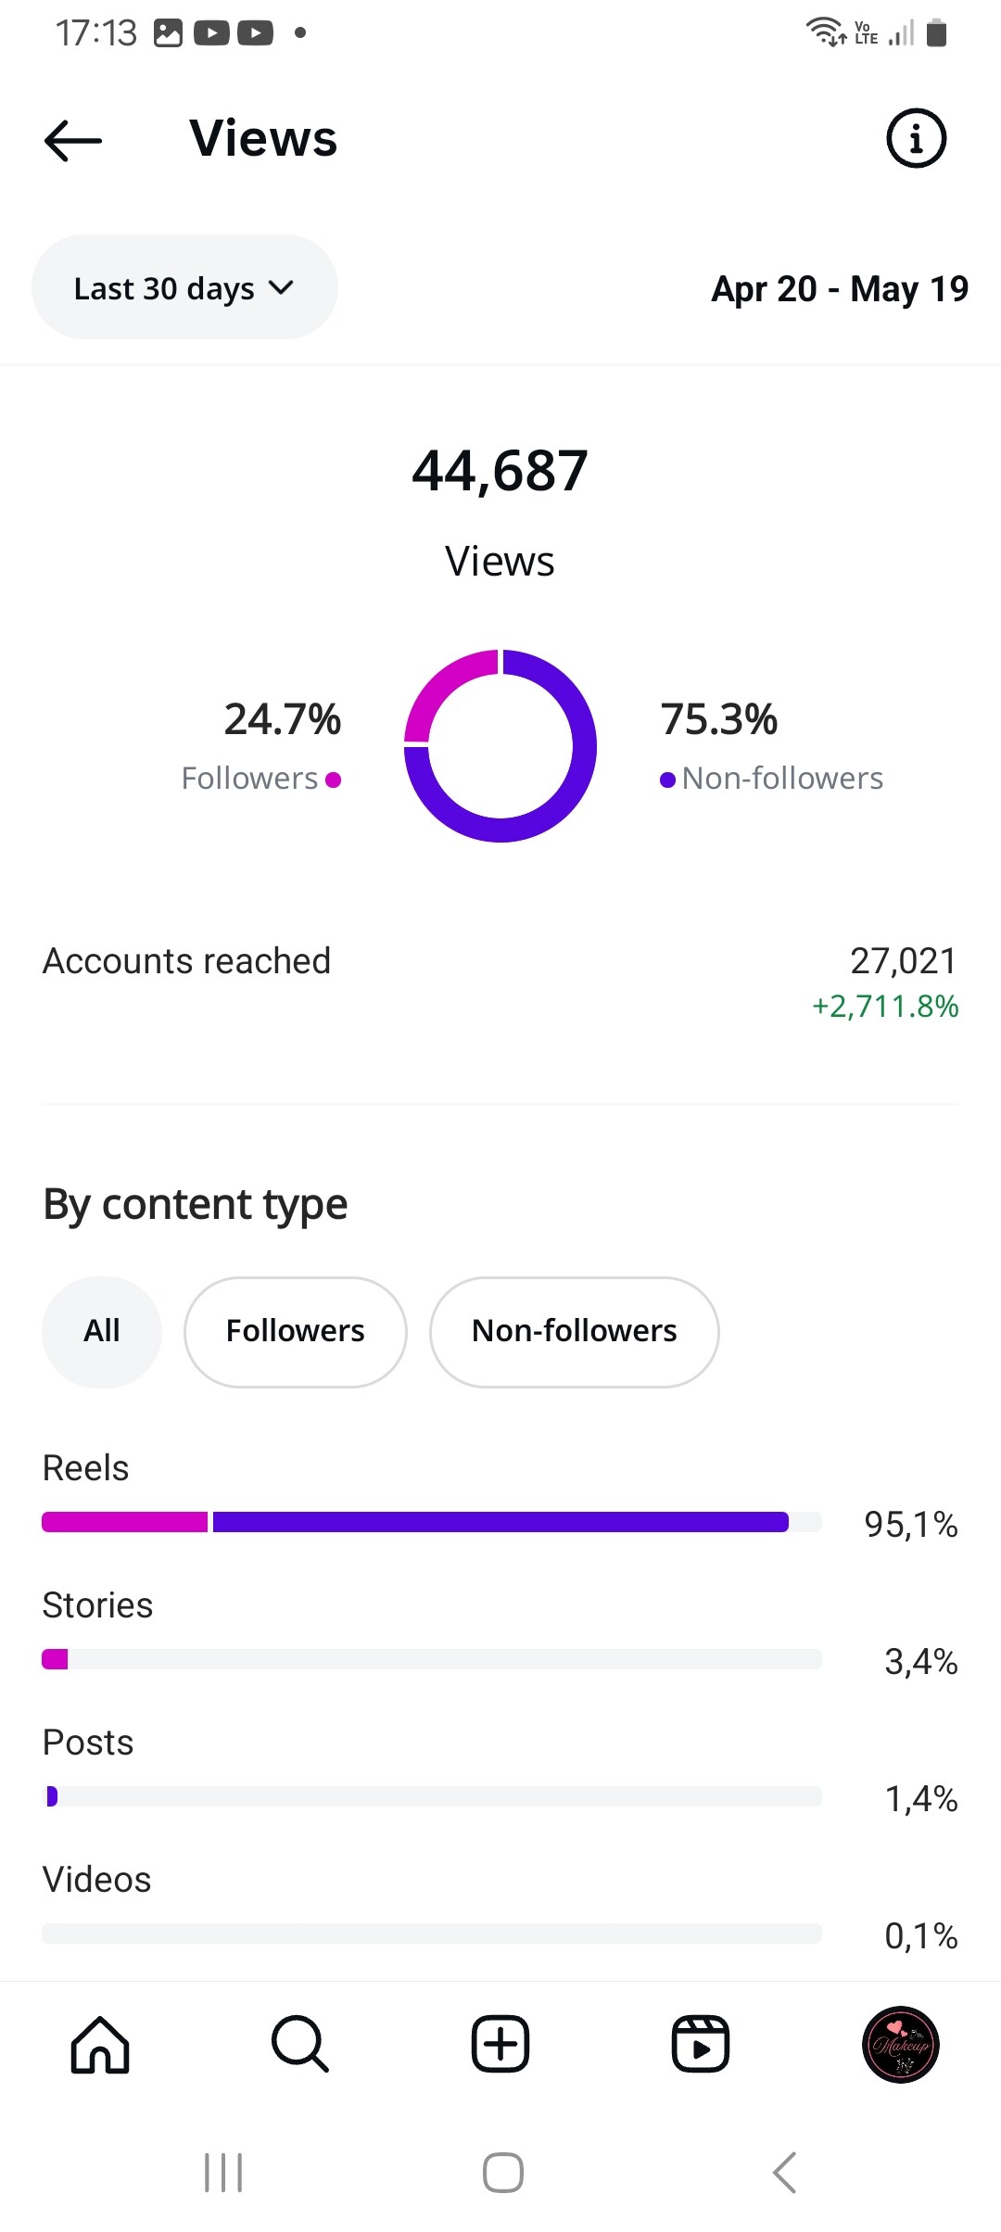Tap the followers donut chart
Image resolution: width=1001 pixels, height=2232 pixels.
coord(500,746)
